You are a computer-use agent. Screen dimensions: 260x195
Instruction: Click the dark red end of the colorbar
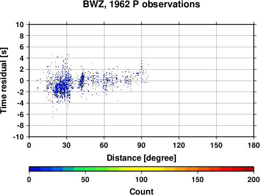[x=248, y=169]
